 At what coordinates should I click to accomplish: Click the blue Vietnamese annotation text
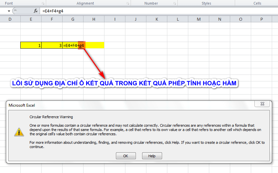[124, 83]
